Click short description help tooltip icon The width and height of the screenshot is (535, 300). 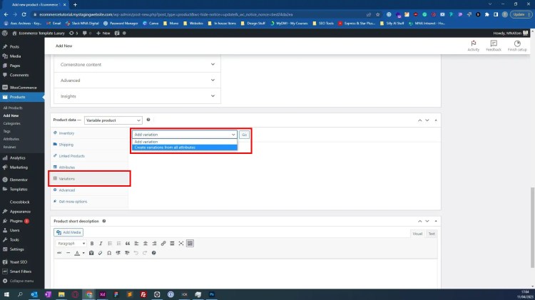(104, 221)
